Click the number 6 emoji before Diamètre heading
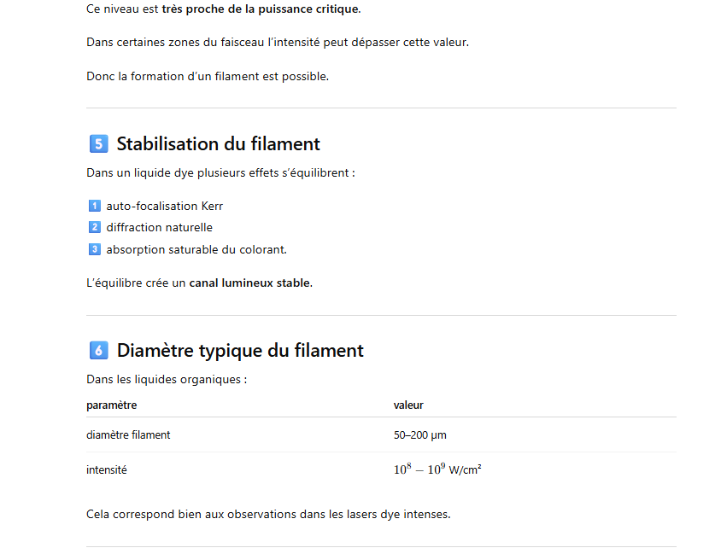 coord(98,350)
